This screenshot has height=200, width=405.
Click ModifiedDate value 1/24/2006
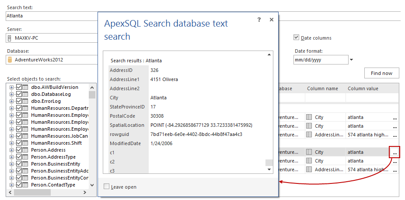161,143
